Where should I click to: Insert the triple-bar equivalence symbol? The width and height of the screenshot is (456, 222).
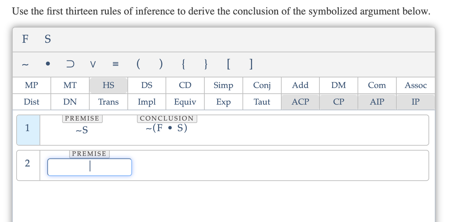[x=115, y=64]
